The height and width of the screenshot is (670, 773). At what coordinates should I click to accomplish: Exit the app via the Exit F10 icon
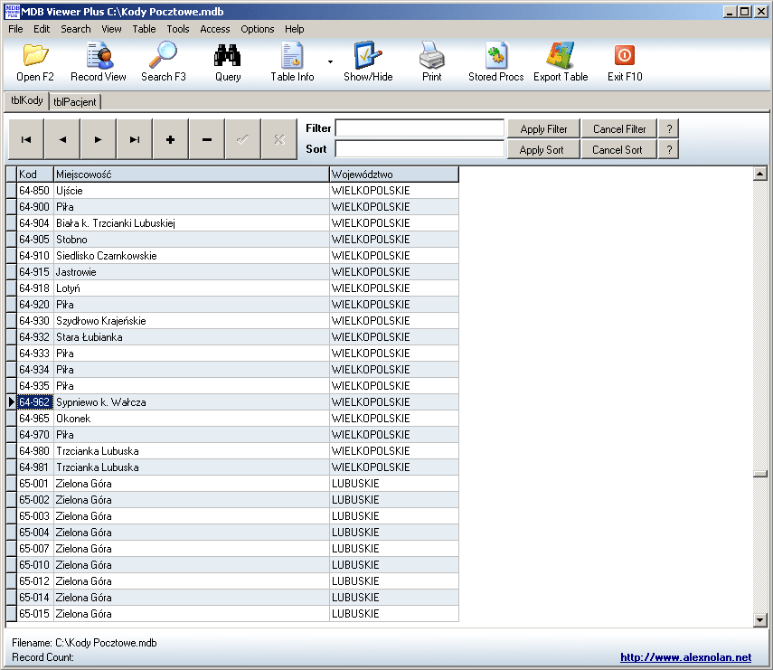[x=624, y=61]
